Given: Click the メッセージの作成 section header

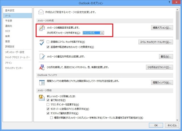Looking at the screenshot, I should click(105, 21).
